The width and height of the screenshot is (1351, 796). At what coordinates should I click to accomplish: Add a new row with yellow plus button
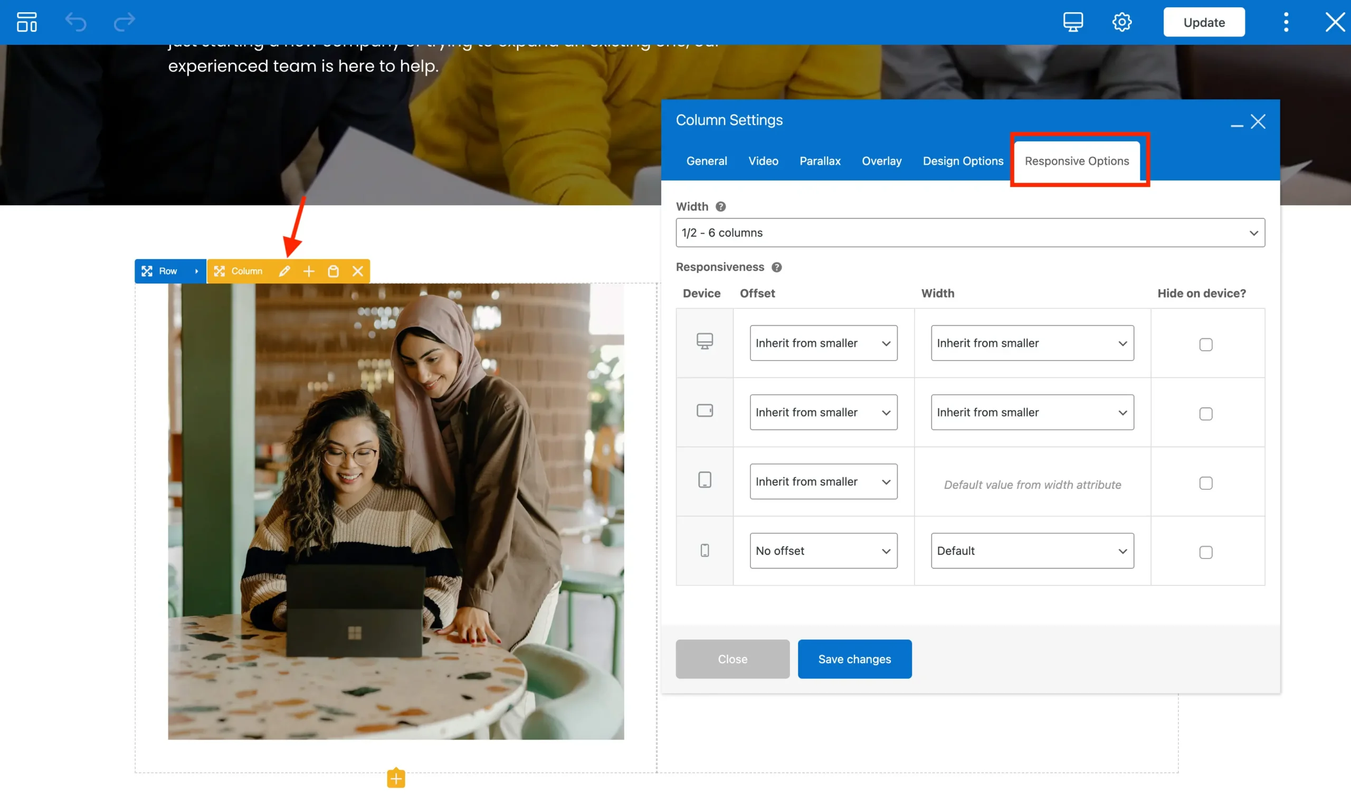pyautogui.click(x=395, y=778)
